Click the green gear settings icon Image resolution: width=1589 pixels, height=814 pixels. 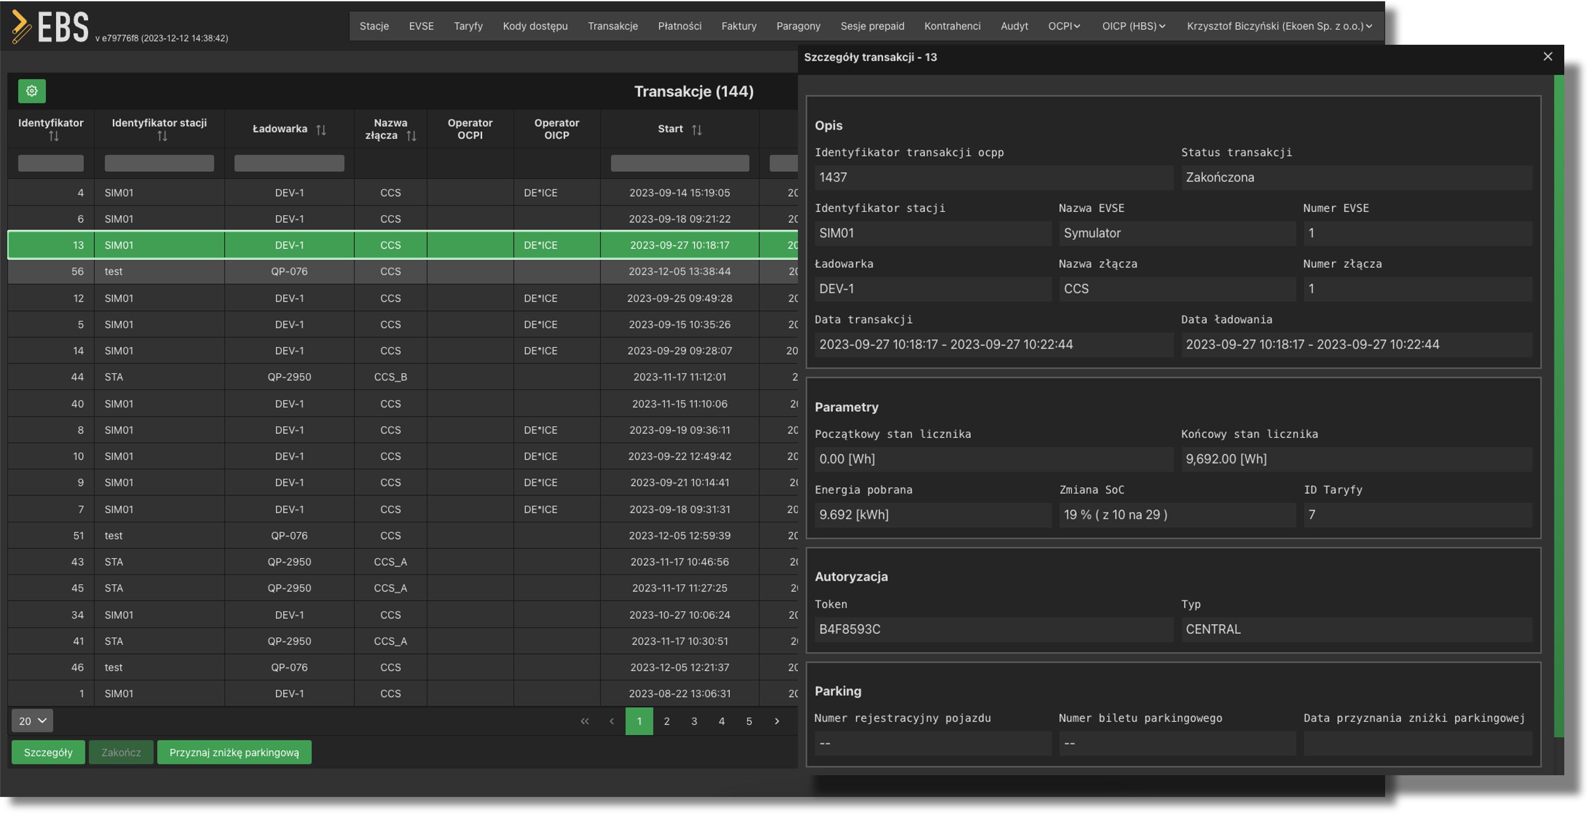32,91
